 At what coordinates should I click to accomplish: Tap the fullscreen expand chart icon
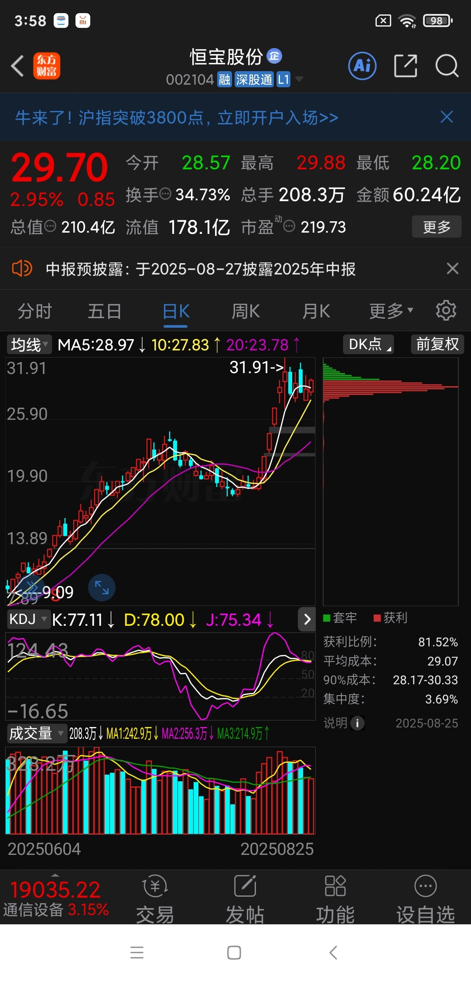[x=102, y=587]
